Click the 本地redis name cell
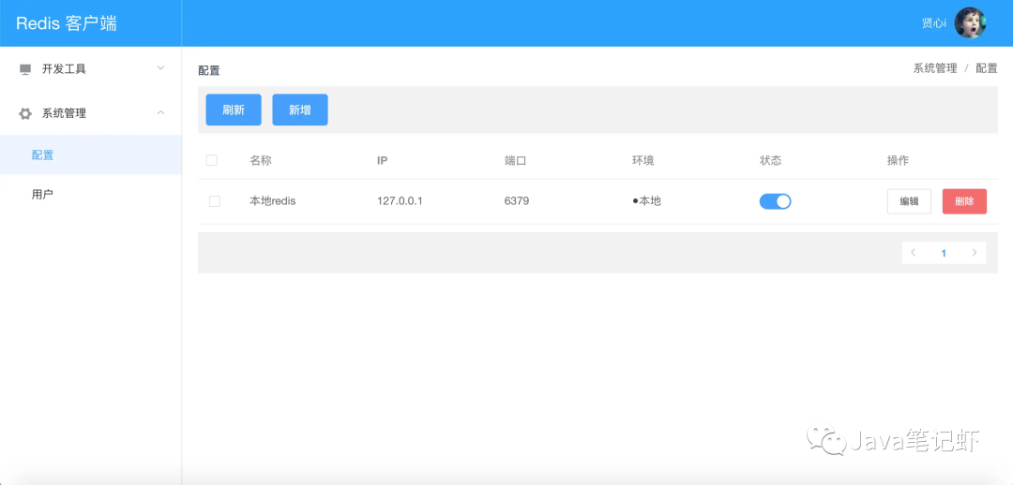Image resolution: width=1013 pixels, height=485 pixels. coord(273,201)
